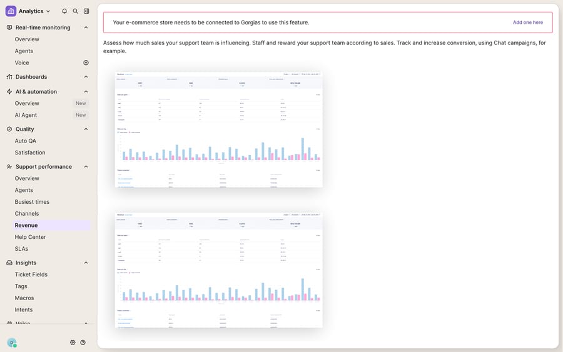Click the Insights section icon
563x352 pixels.
pos(9,263)
